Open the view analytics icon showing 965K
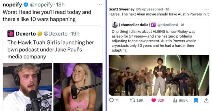This screenshot has height=111, width=212. [x=175, y=100]
